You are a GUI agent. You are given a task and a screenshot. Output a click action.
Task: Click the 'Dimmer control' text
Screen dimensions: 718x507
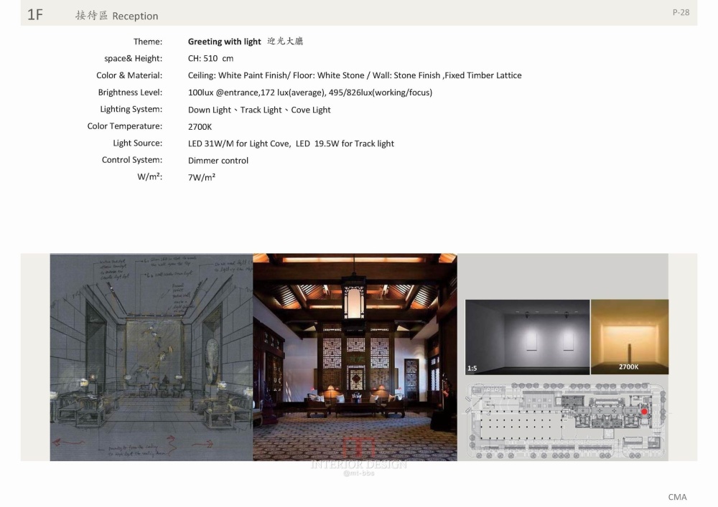(218, 161)
